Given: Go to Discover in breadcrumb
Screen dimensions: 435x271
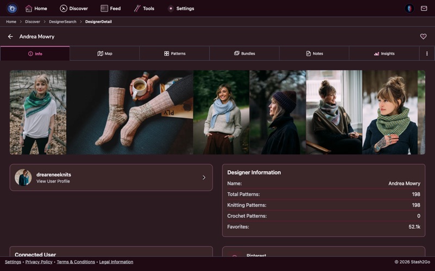Looking at the screenshot, I should [x=33, y=22].
